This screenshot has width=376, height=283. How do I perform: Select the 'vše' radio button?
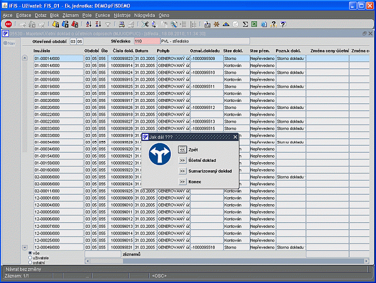pos(31,253)
